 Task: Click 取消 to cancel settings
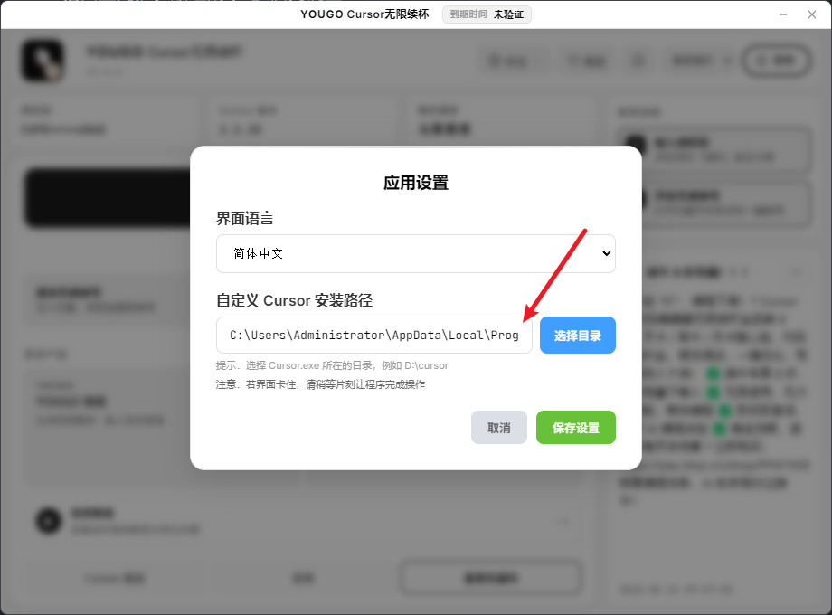(499, 427)
